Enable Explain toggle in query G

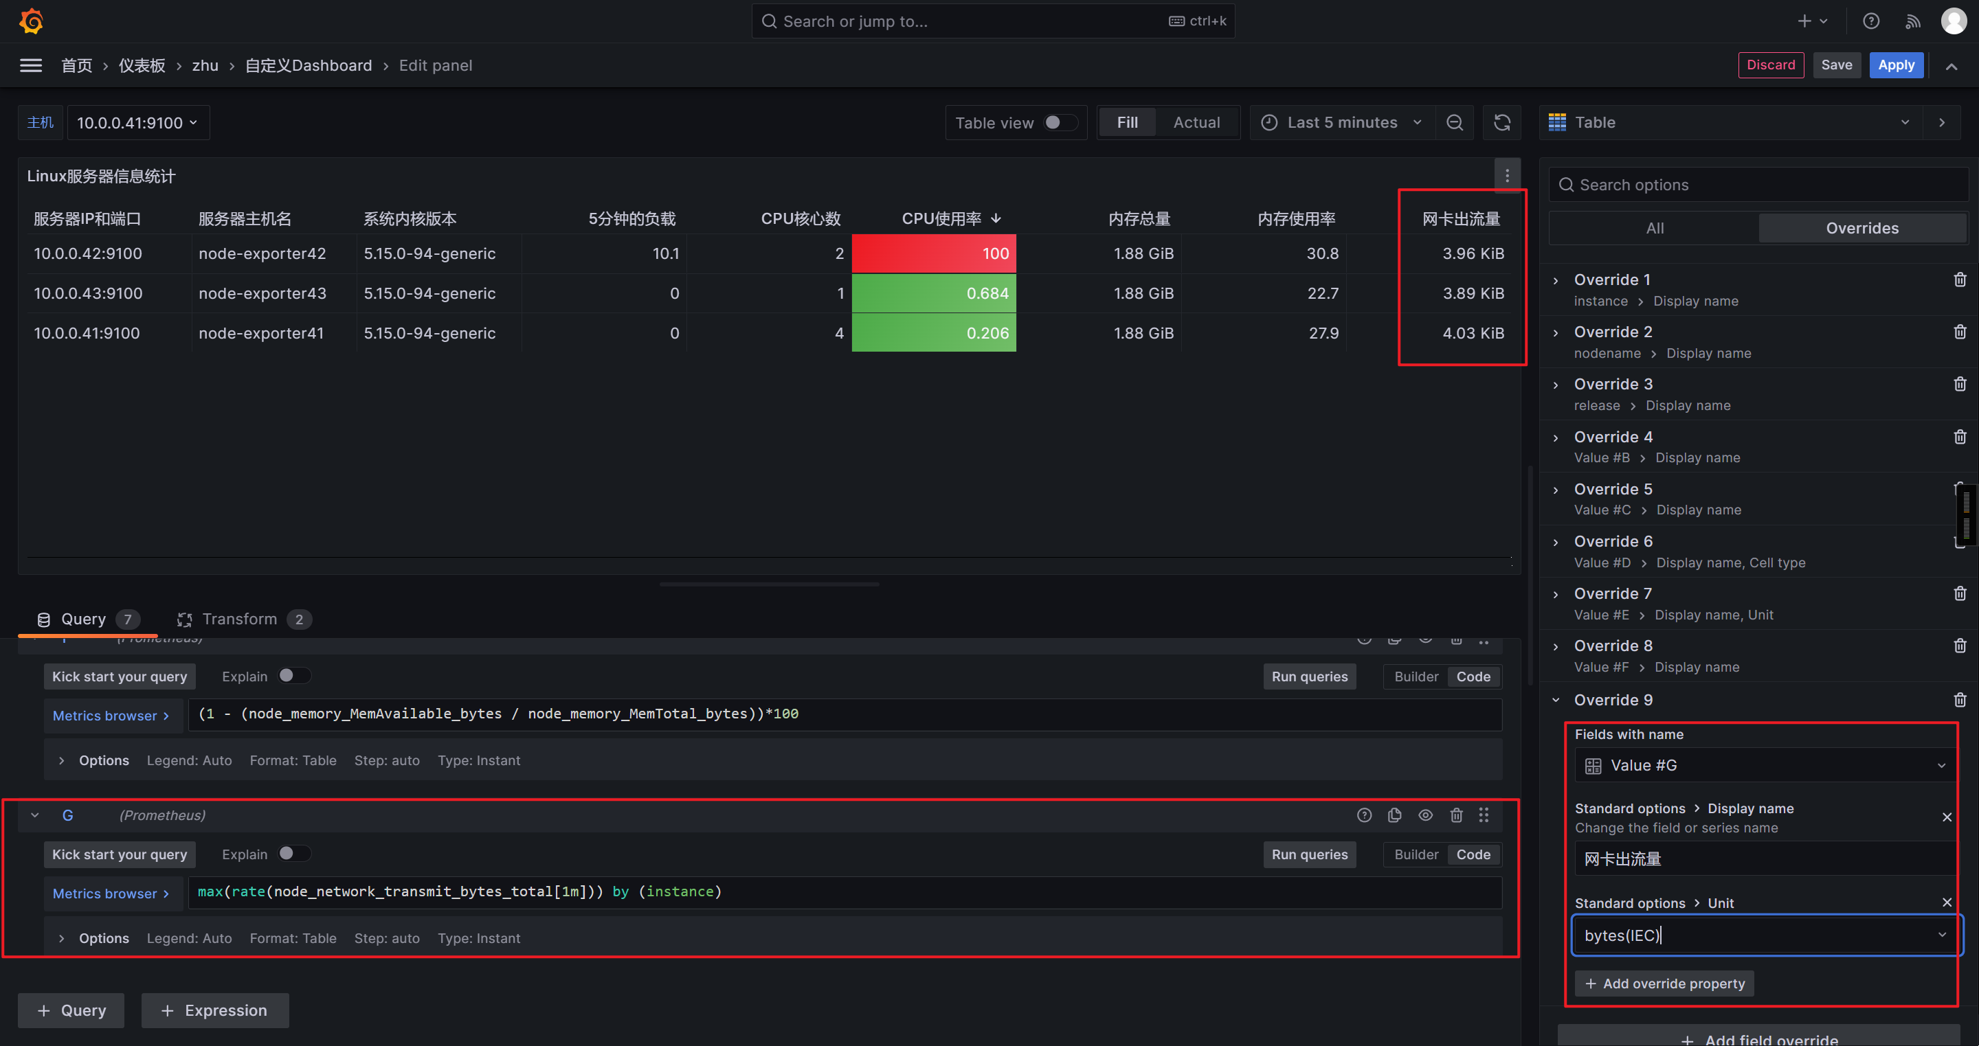(293, 854)
